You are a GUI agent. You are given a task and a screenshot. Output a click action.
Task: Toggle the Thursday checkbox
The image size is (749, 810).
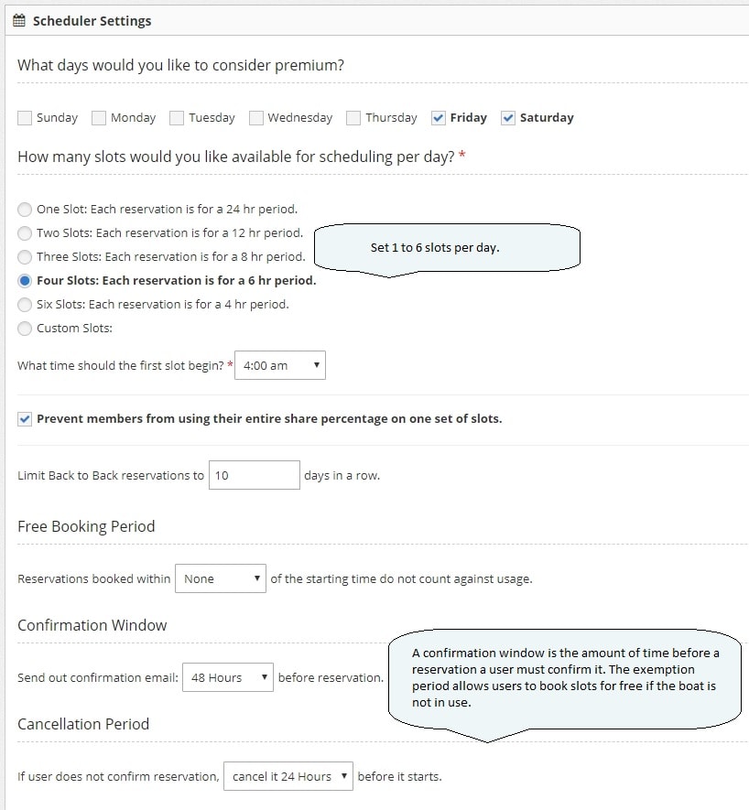(353, 118)
